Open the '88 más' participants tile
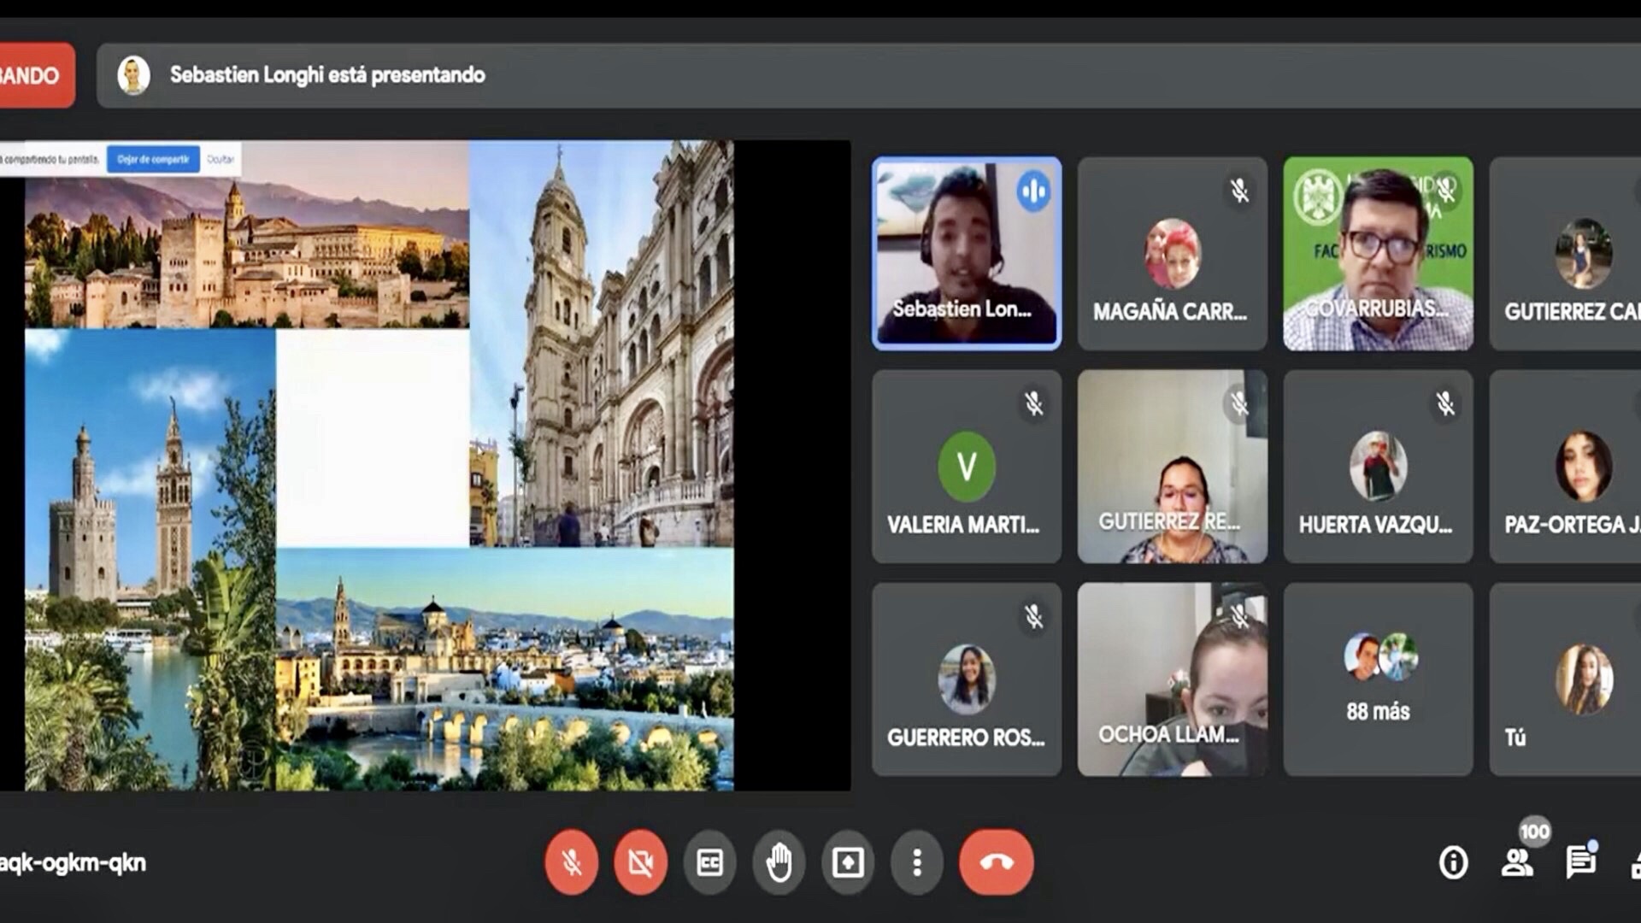The width and height of the screenshot is (1641, 923). point(1378,679)
